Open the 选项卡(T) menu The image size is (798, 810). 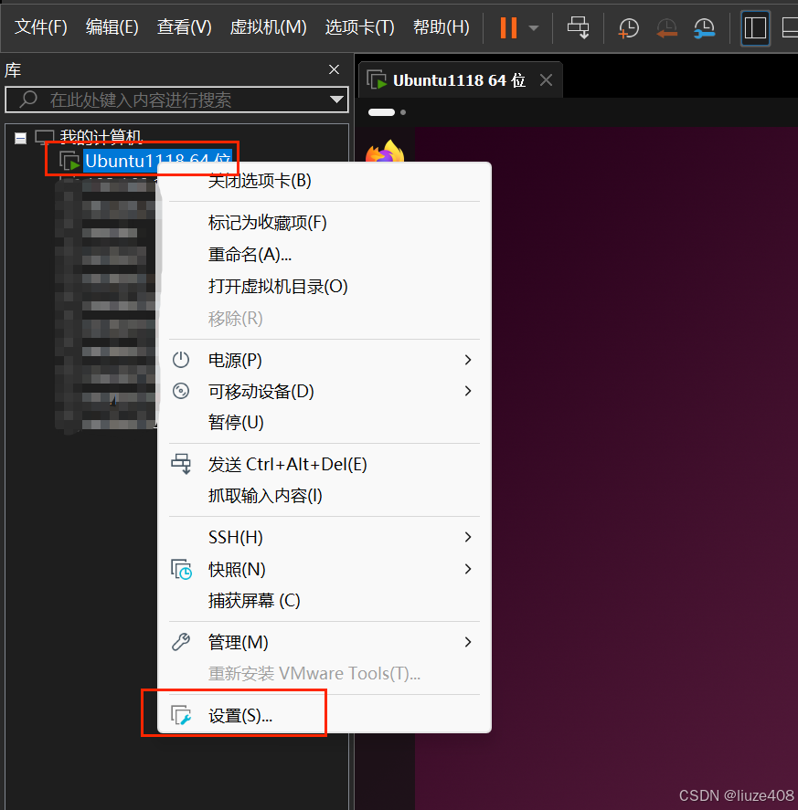point(359,26)
